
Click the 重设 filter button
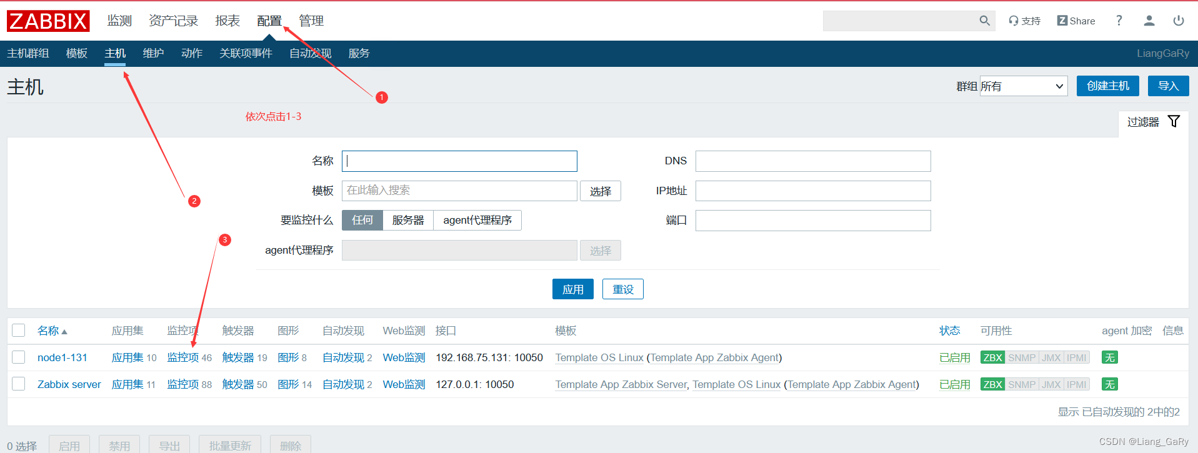pyautogui.click(x=623, y=289)
